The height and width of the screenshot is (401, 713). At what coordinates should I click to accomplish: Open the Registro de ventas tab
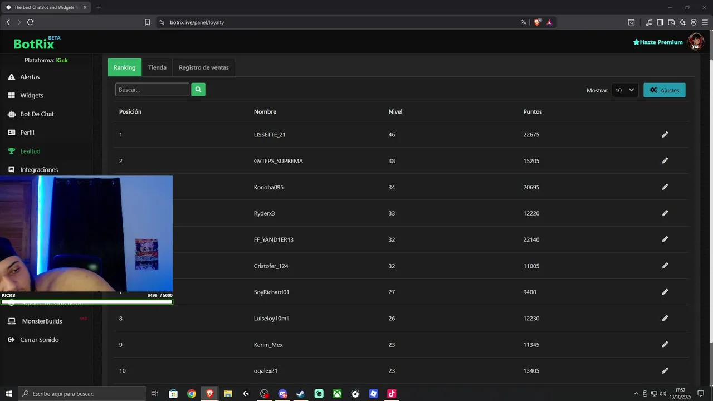point(204,67)
